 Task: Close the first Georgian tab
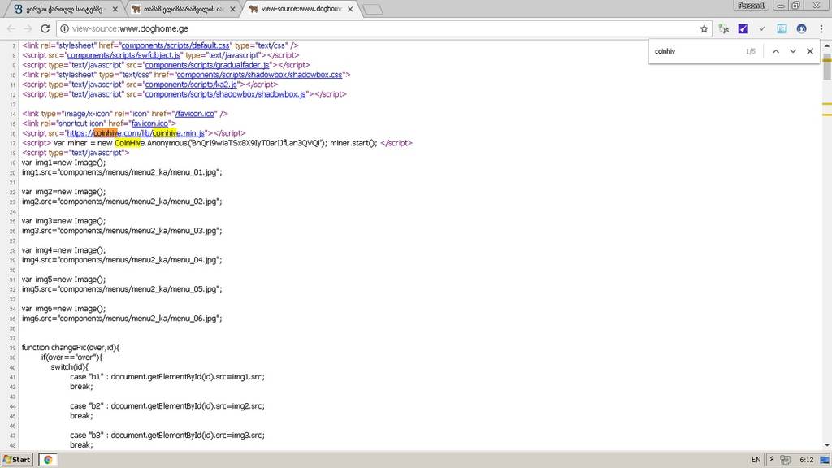[x=115, y=9]
